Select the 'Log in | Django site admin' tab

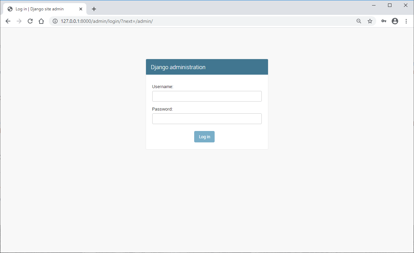pos(45,9)
